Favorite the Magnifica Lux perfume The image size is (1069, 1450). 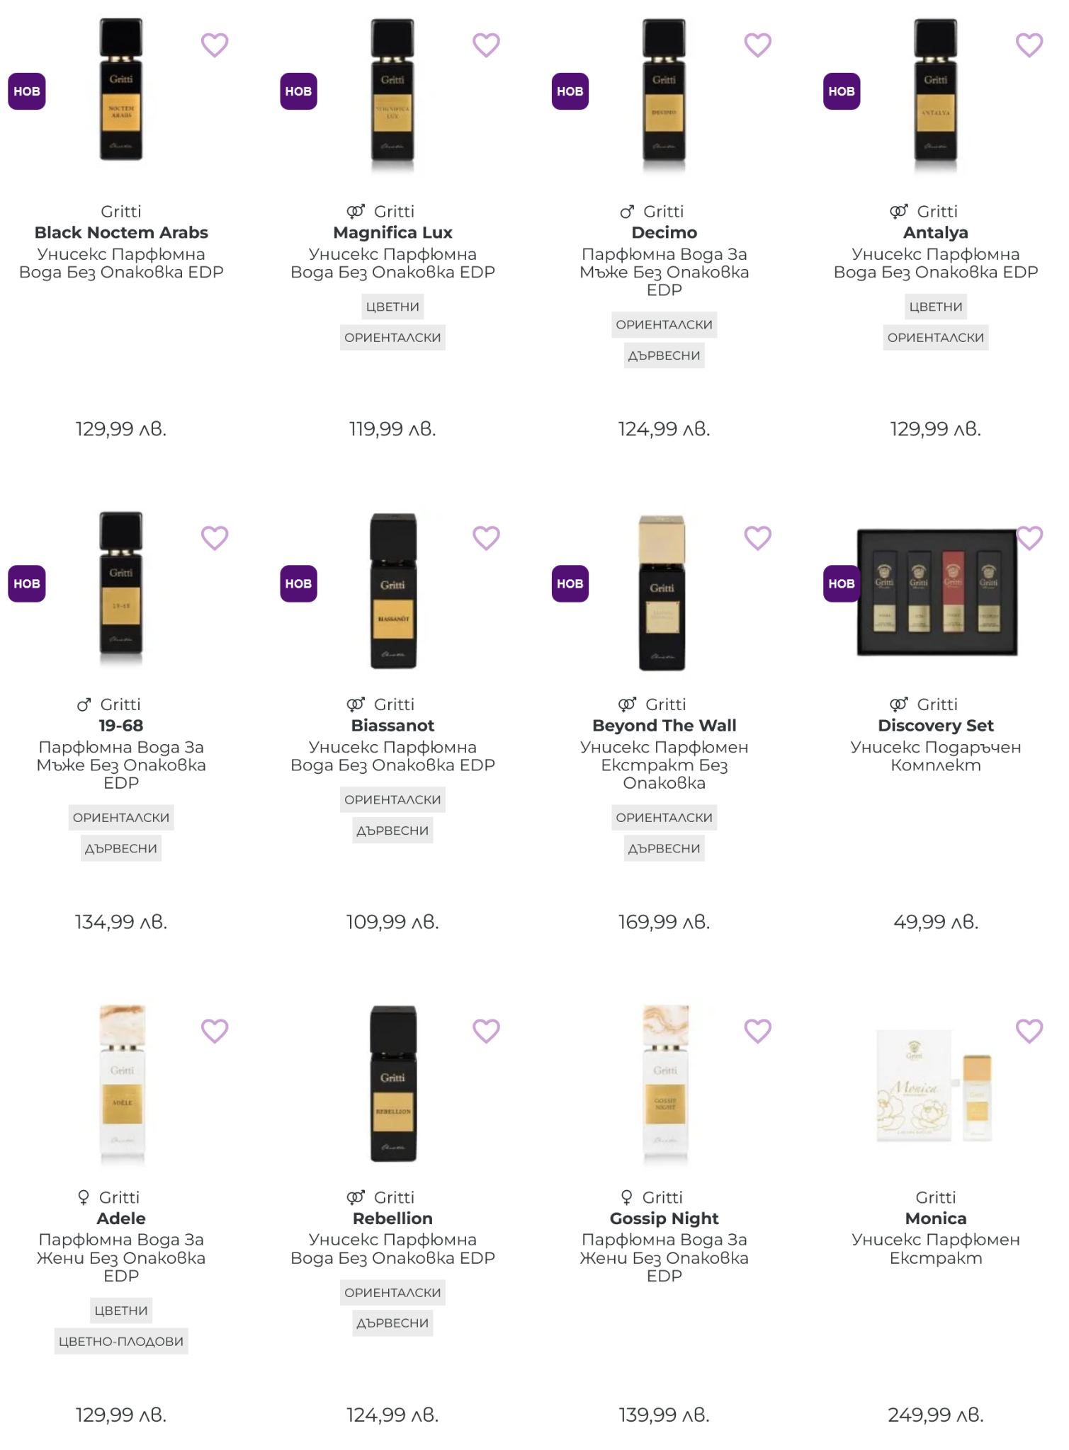click(486, 45)
